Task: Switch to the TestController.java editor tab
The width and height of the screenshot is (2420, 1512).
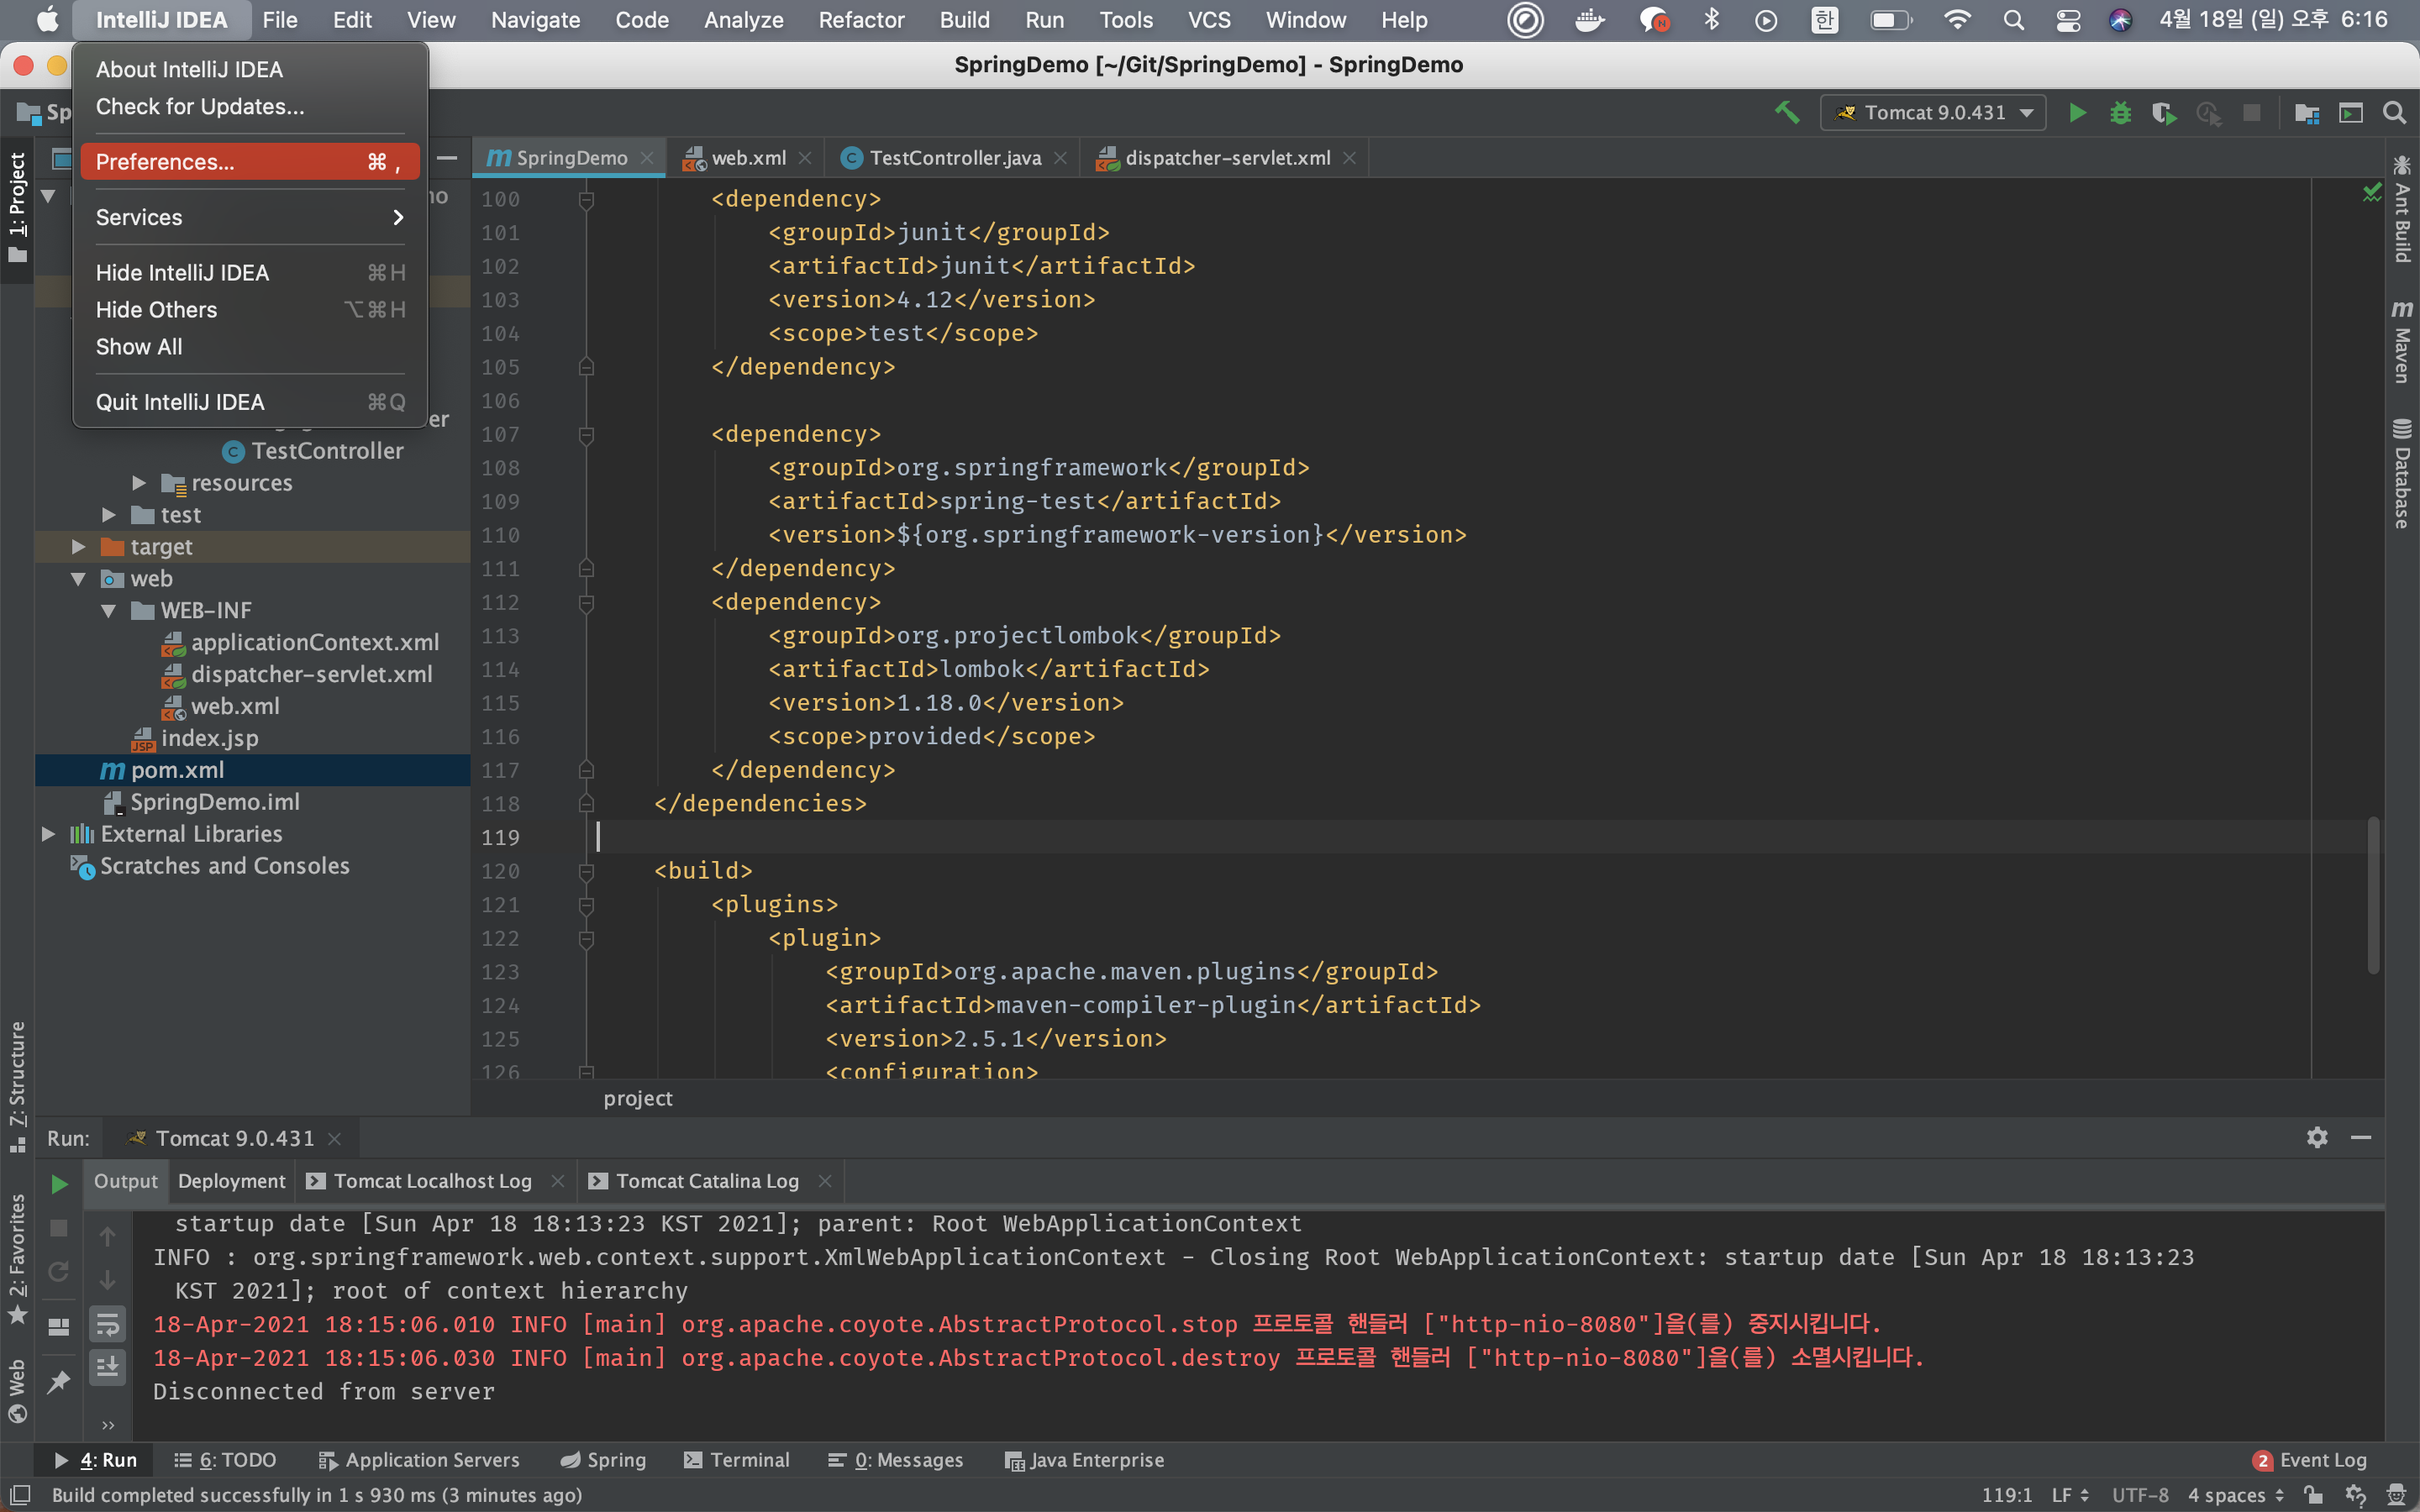Action: [954, 158]
